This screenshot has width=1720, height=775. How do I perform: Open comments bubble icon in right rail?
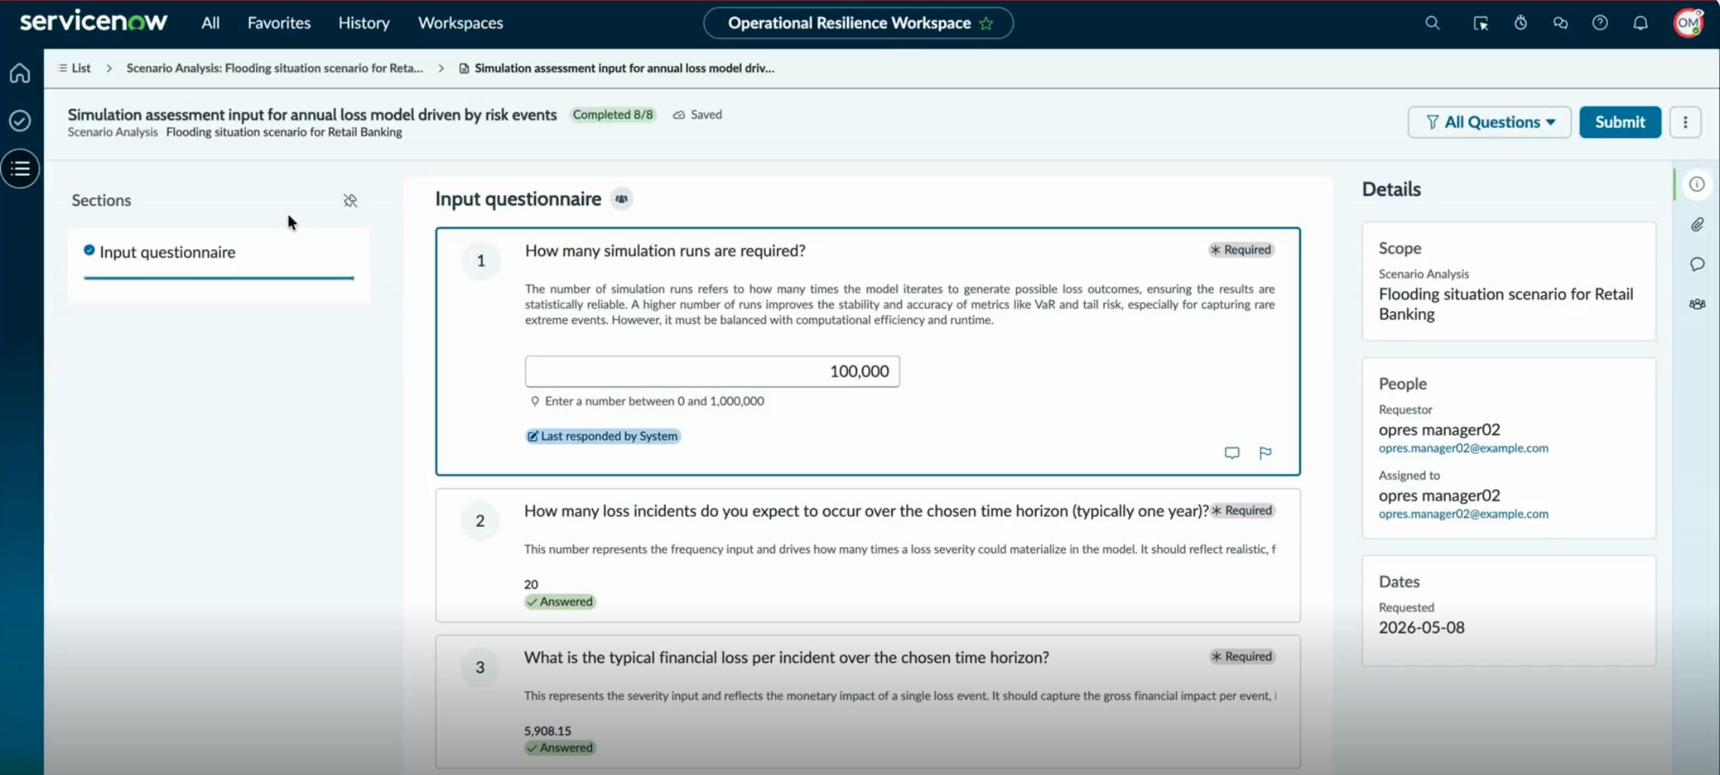point(1697,264)
